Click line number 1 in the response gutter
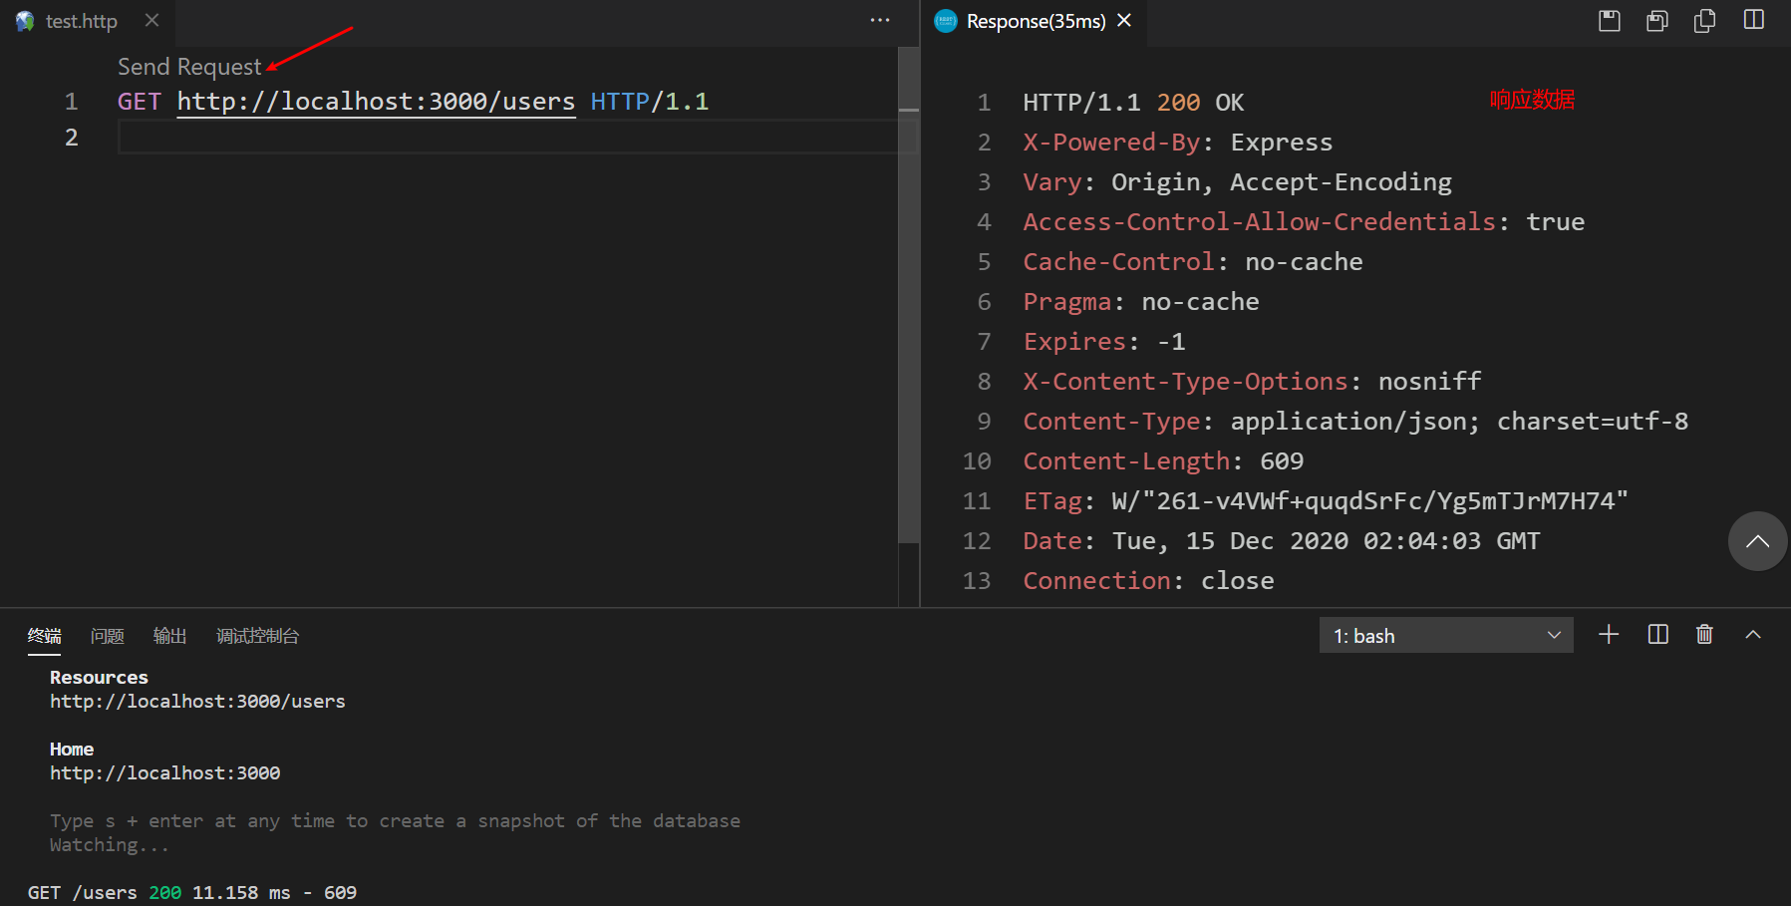Image resolution: width=1791 pixels, height=906 pixels. (x=984, y=103)
